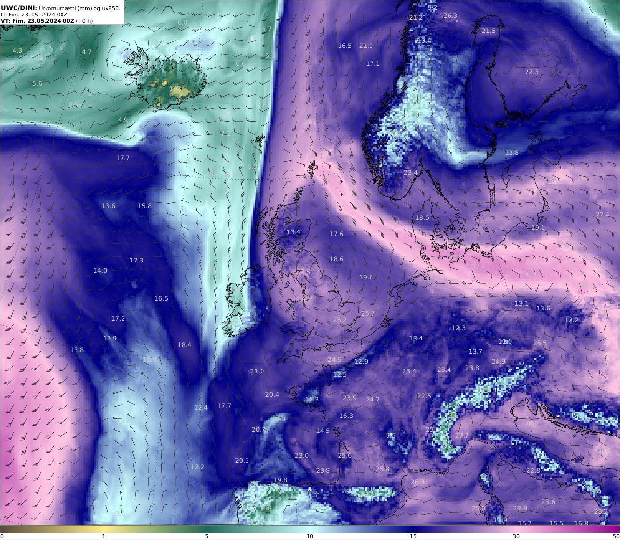Click the VT valid time line (+0 h)
Screen dimensions: 620x540
[x=46, y=21]
